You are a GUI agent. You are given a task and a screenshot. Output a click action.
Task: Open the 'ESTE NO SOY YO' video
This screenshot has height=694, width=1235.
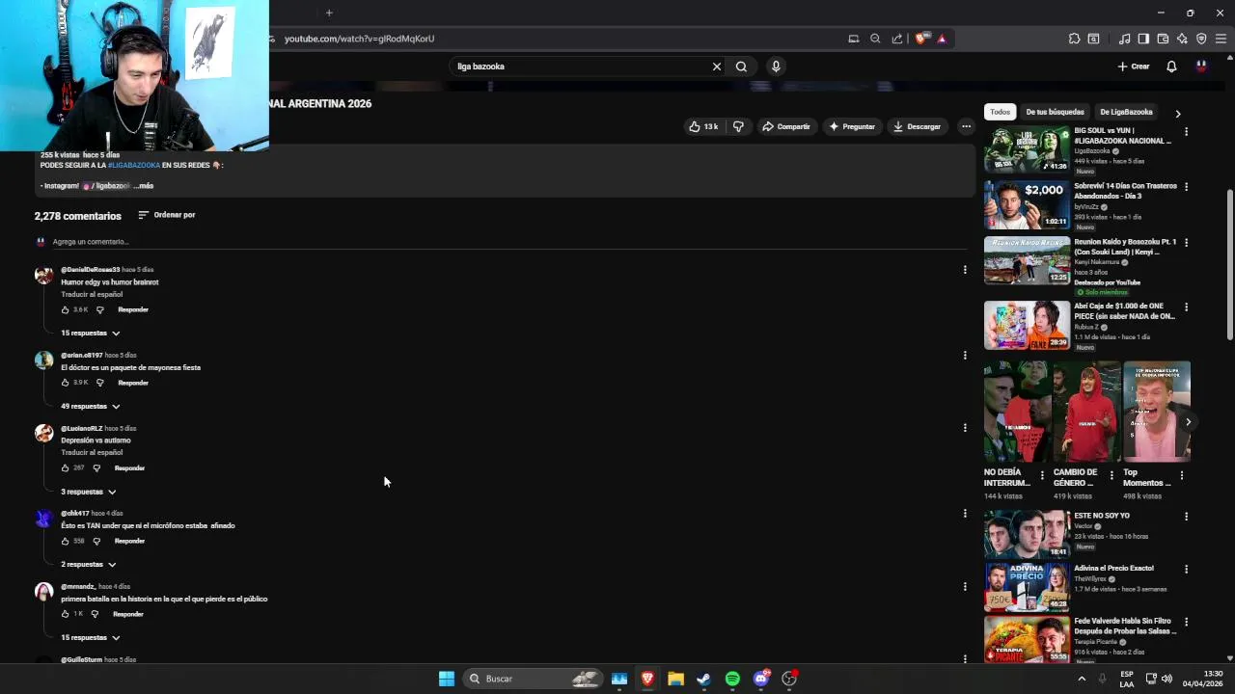1027,534
